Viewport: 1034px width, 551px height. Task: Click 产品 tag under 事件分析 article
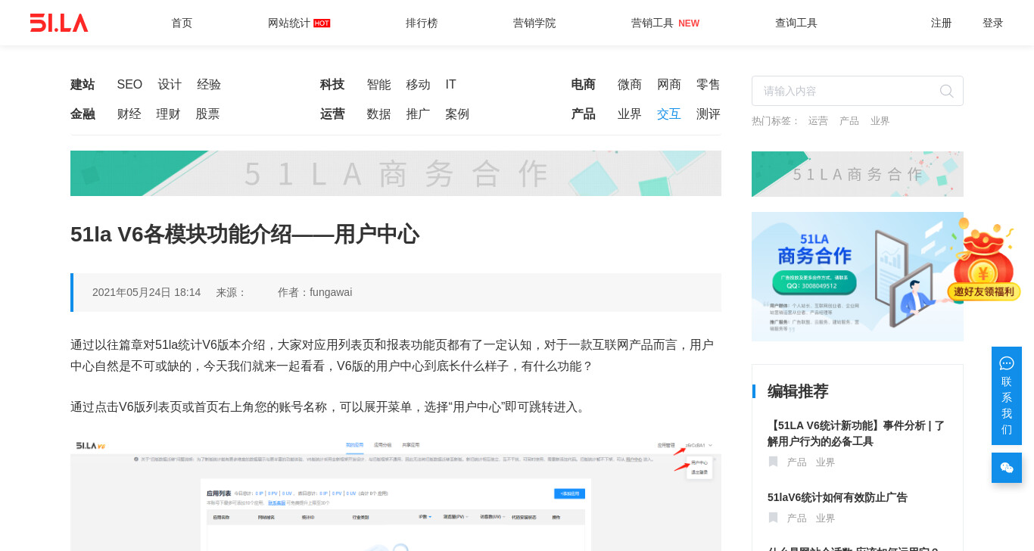[x=797, y=462]
